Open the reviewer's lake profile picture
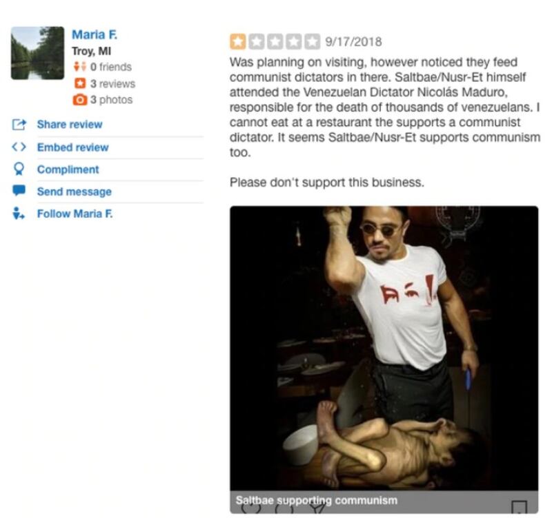This screenshot has height=518, width=552. point(38,53)
